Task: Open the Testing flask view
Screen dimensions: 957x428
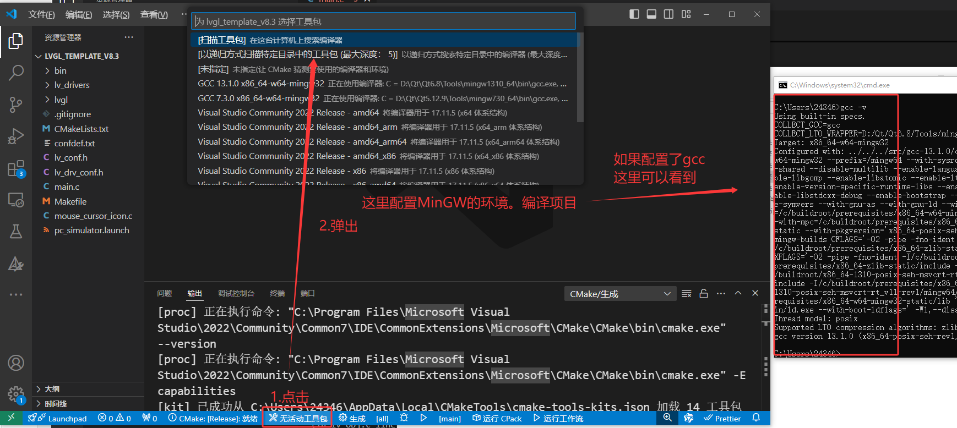Action: point(16,231)
